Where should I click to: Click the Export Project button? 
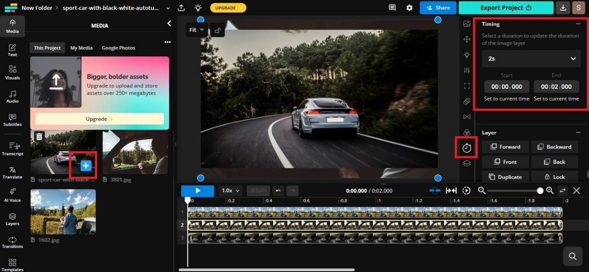(506, 8)
